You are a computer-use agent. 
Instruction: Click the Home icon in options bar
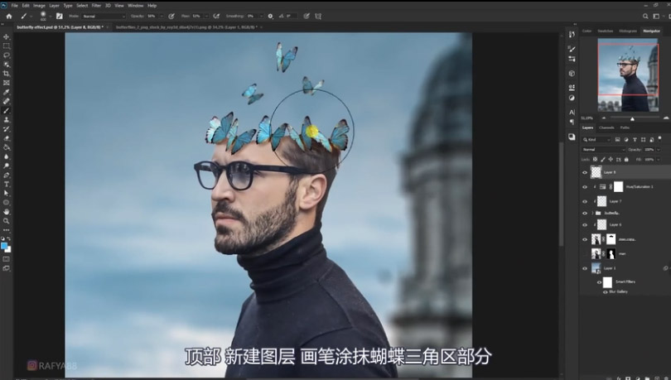[9, 16]
